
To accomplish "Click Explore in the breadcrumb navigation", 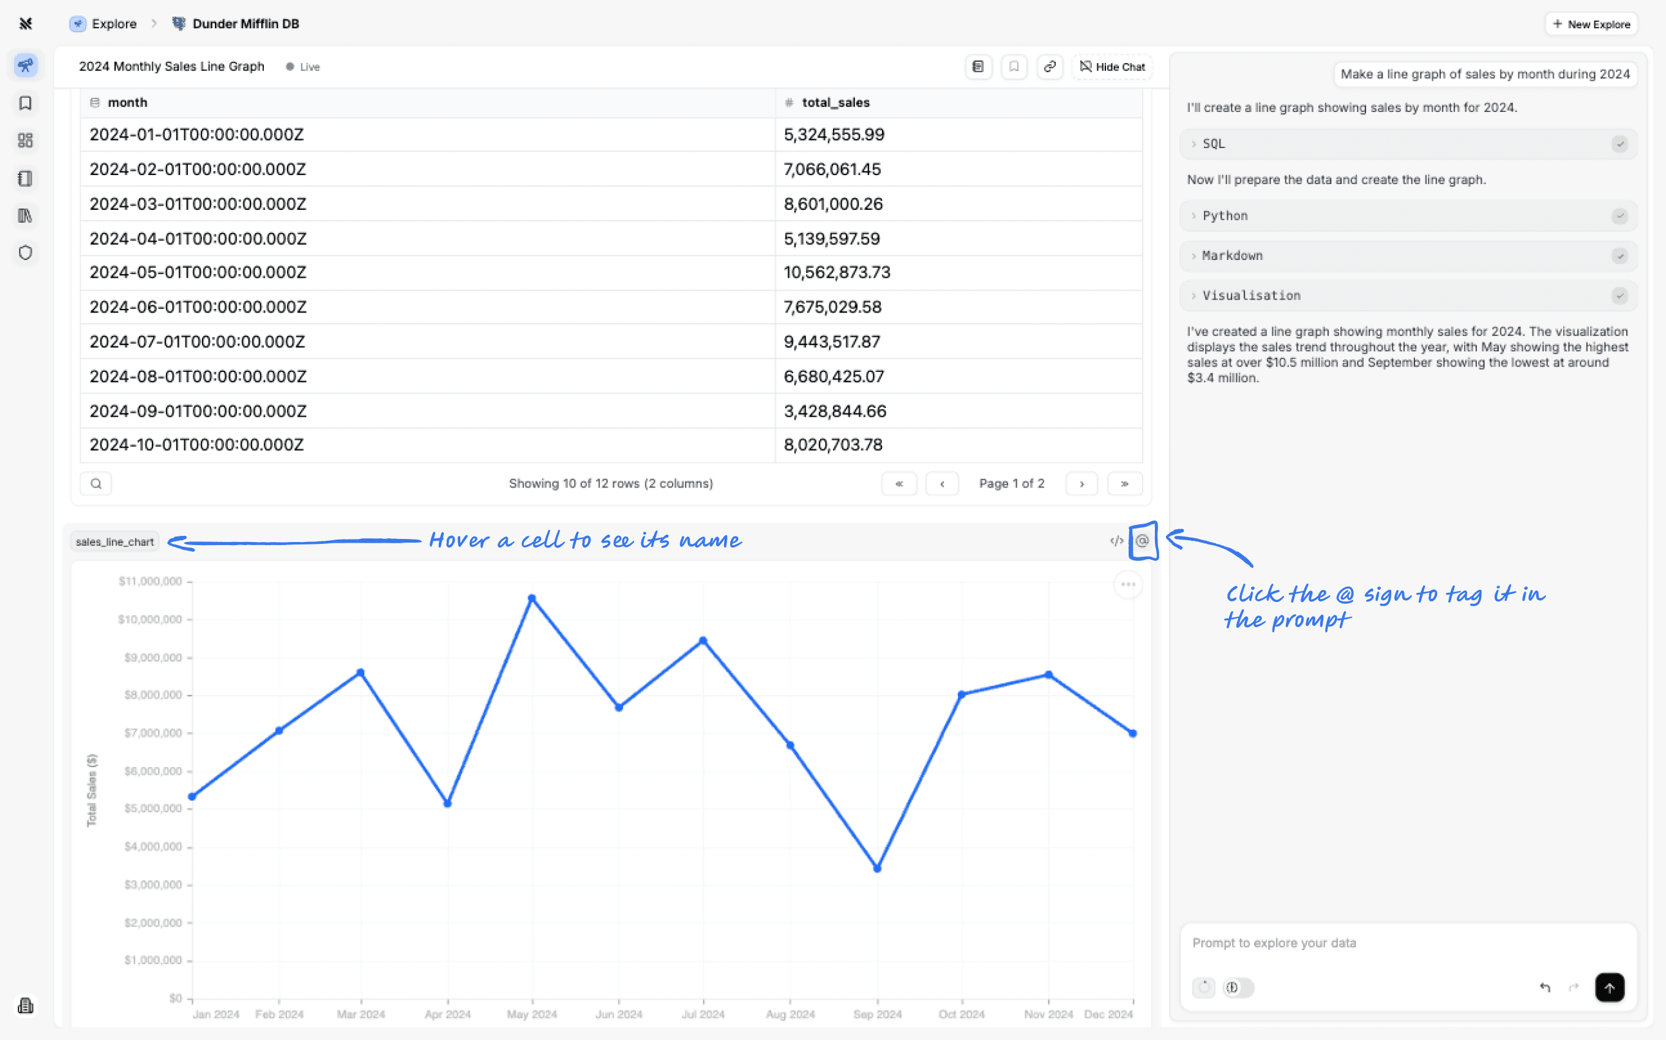I will point(114,23).
